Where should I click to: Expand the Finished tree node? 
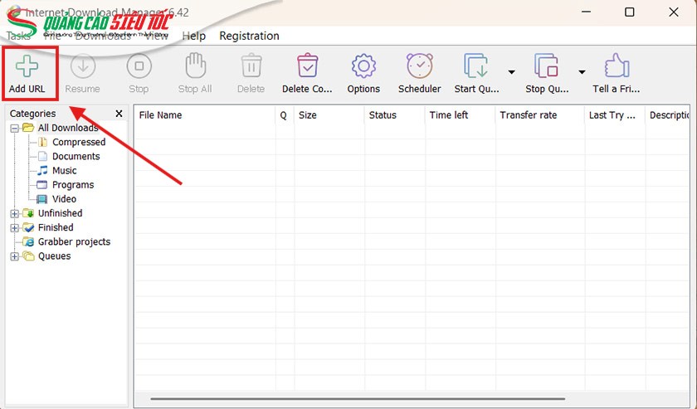15,228
